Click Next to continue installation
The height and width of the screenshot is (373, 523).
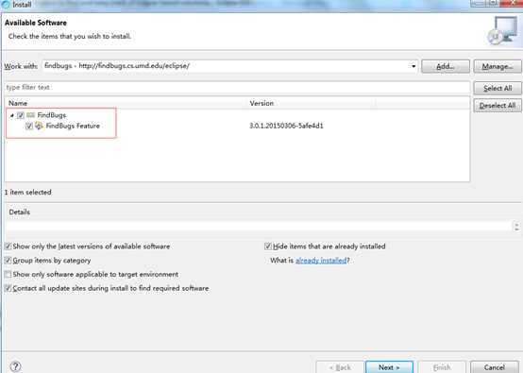pyautogui.click(x=389, y=367)
